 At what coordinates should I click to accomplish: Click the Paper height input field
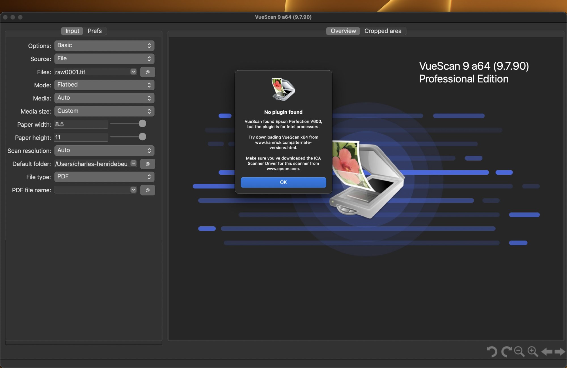click(x=81, y=137)
